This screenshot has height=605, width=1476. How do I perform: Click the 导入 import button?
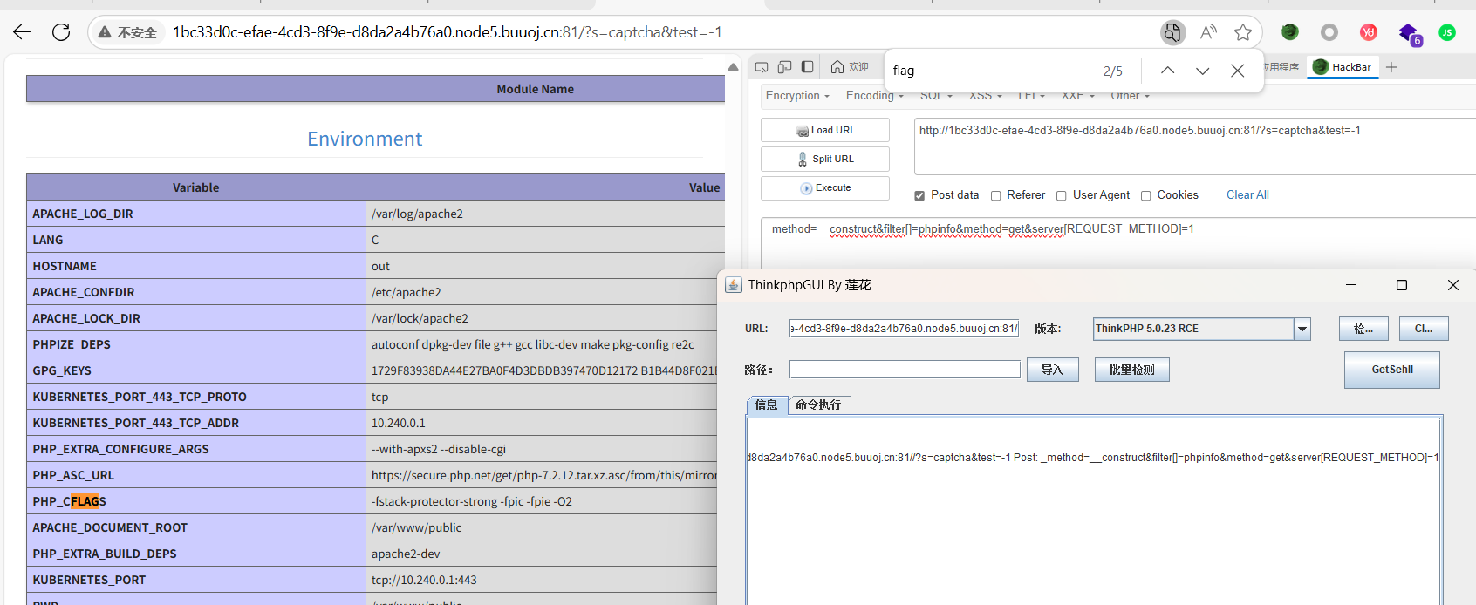point(1053,370)
